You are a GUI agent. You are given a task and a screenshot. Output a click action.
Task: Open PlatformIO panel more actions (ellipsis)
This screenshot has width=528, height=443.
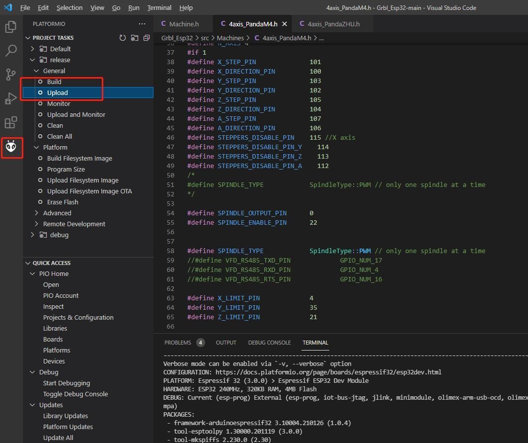click(142, 24)
